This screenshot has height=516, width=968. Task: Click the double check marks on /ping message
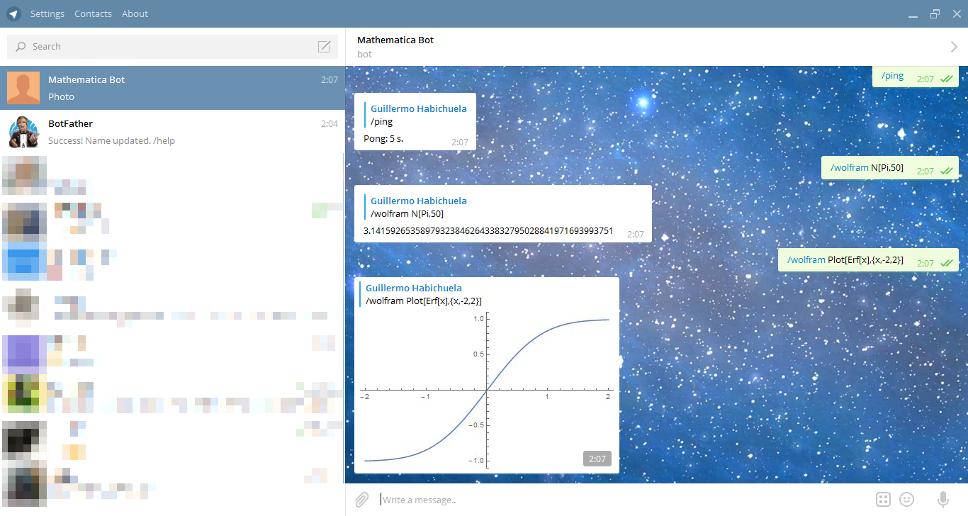point(946,79)
